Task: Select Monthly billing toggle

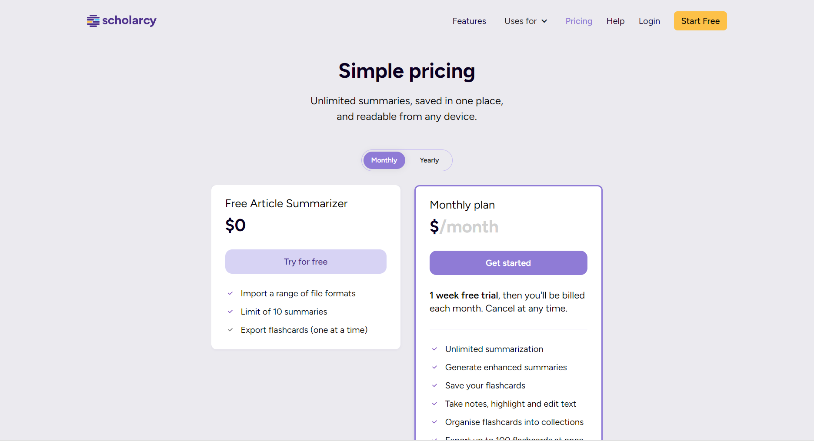Action: coord(384,160)
